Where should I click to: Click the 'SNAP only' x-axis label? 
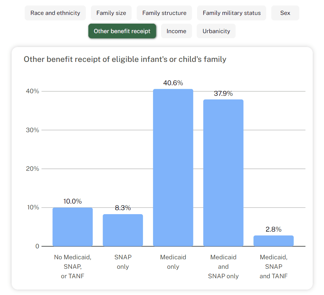tap(123, 262)
